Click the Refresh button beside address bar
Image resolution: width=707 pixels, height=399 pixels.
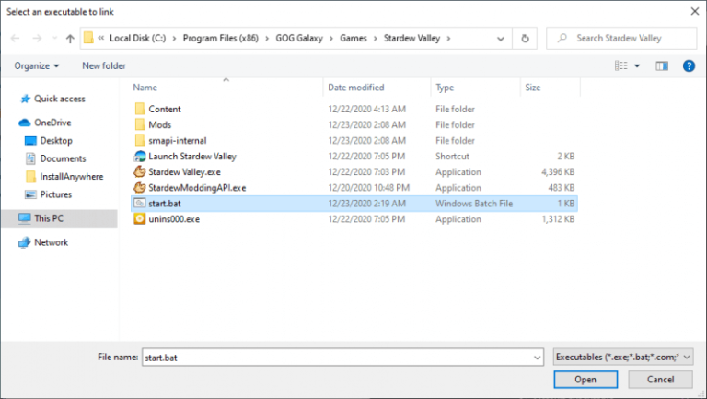click(525, 39)
